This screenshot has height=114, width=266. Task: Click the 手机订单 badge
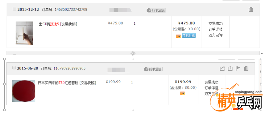pyautogui.click(x=189, y=36)
